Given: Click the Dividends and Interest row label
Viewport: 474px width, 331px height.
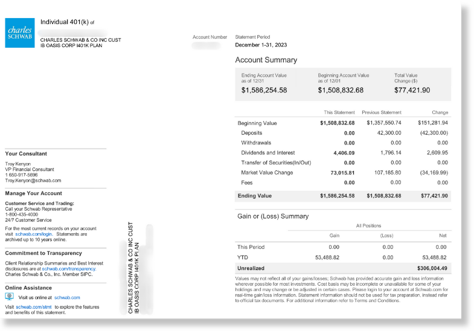Looking at the screenshot, I should pyautogui.click(x=267, y=153).
